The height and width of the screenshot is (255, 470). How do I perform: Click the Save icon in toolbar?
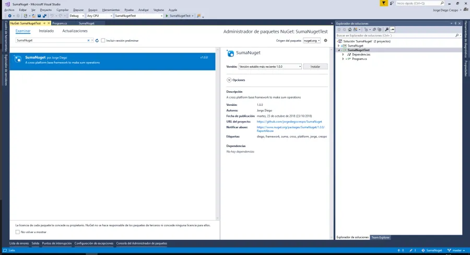[39, 16]
